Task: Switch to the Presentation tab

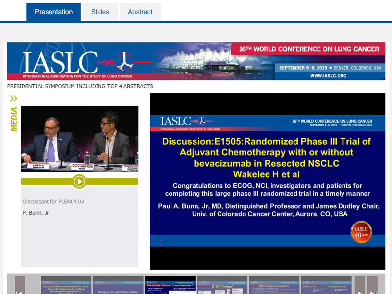Action: click(x=53, y=12)
